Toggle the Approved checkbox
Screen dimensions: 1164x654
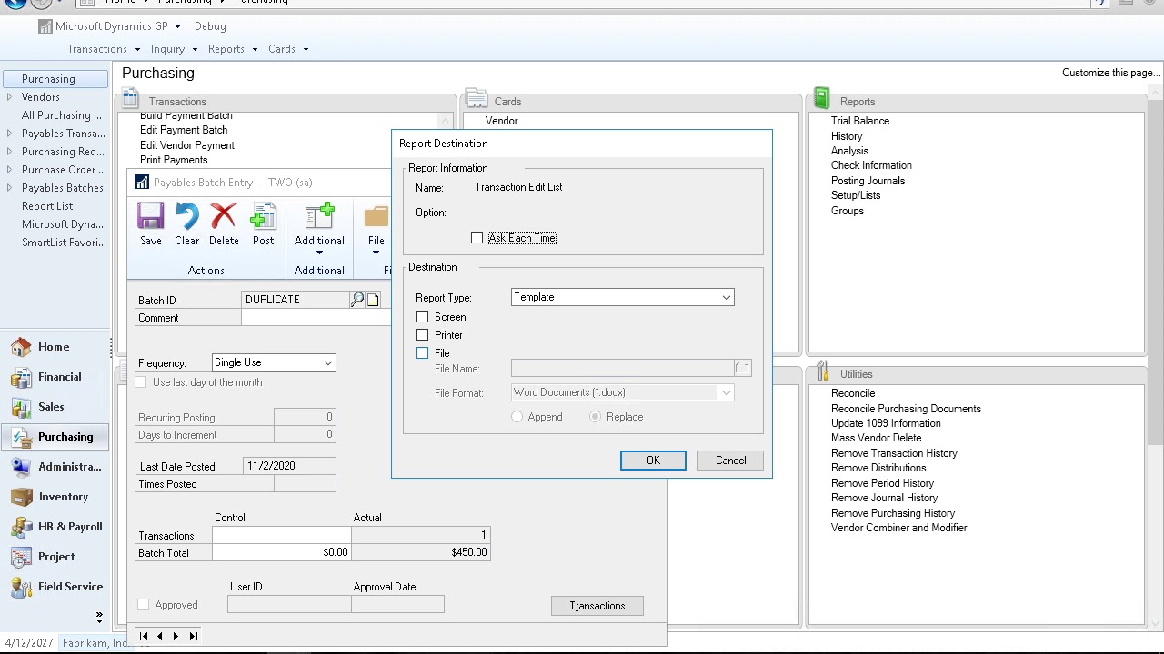click(x=143, y=605)
